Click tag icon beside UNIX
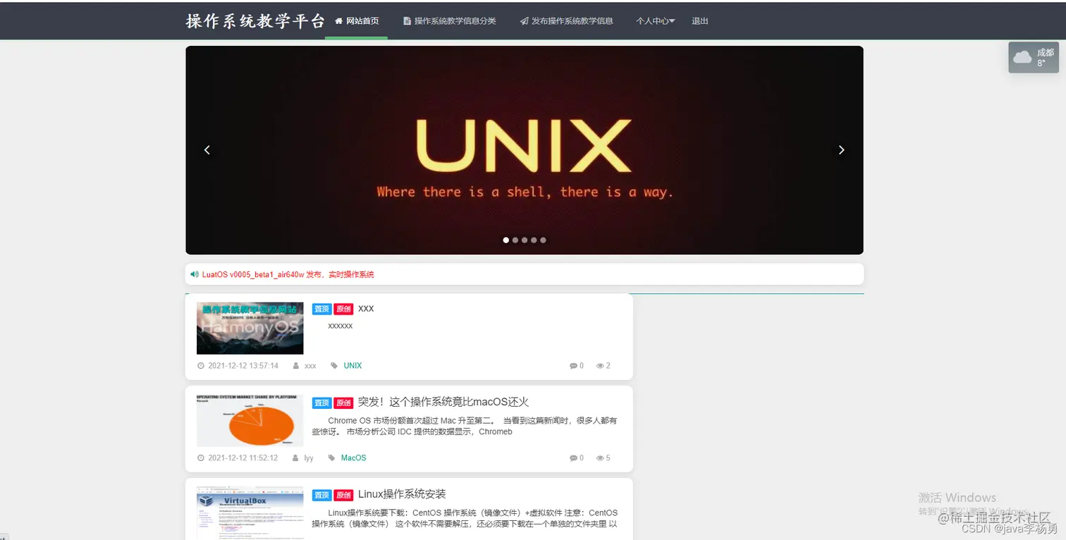Viewport: 1066px width, 540px height. pos(334,366)
